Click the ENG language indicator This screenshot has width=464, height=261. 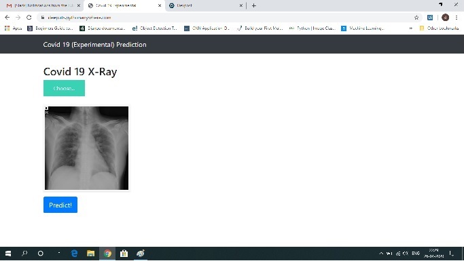click(x=416, y=254)
